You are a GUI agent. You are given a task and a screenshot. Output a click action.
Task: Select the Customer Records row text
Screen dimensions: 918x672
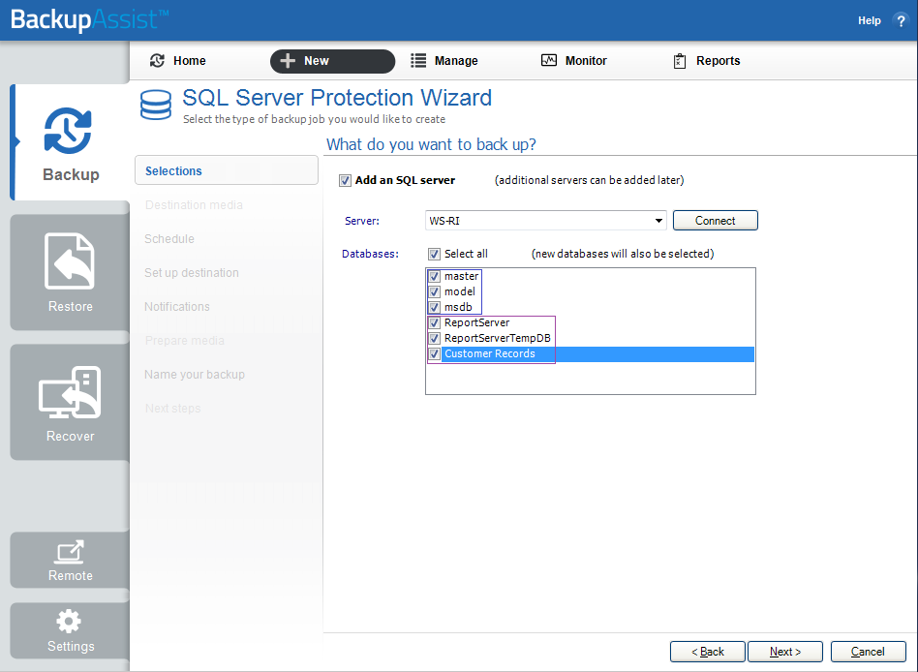[490, 353]
